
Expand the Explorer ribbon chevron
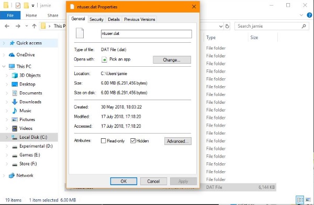[x=301, y=15]
